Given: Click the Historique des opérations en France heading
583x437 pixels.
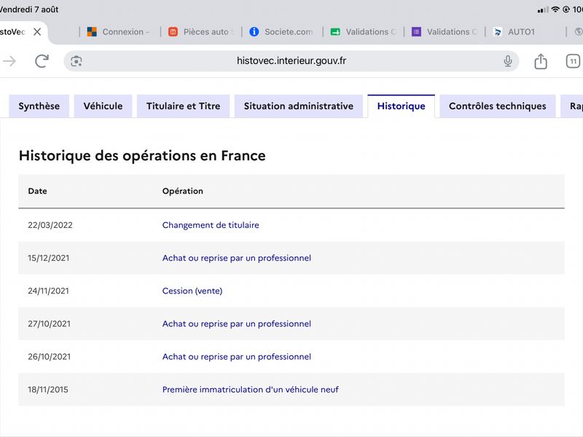Looking at the screenshot, I should [142, 155].
